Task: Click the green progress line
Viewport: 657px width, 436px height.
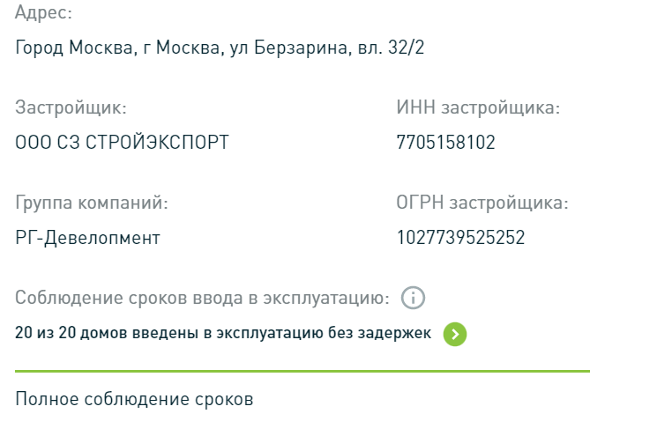Action: [302, 371]
